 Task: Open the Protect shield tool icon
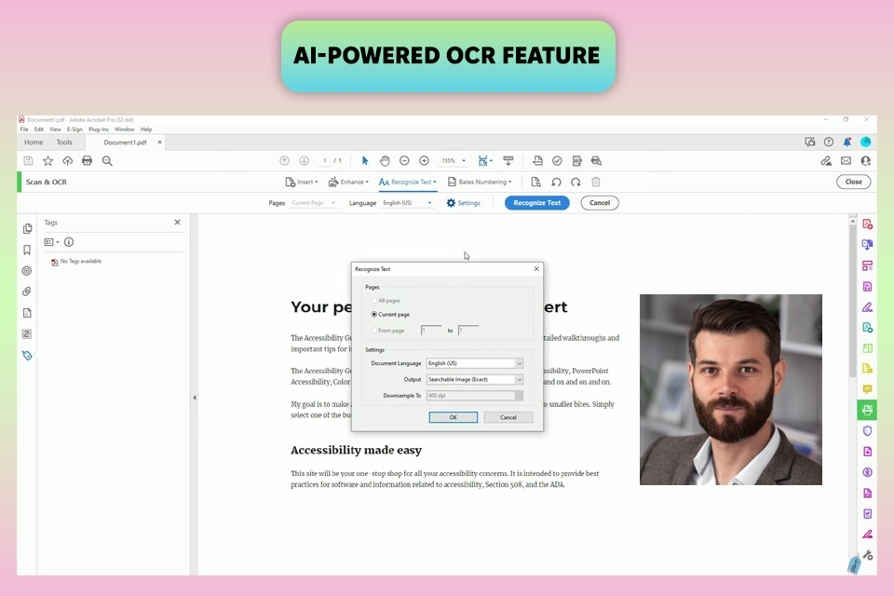point(867,430)
